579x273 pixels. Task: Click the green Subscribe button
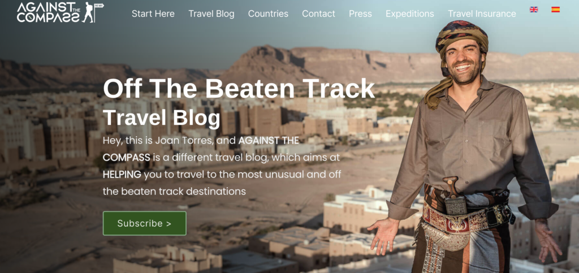[144, 223]
